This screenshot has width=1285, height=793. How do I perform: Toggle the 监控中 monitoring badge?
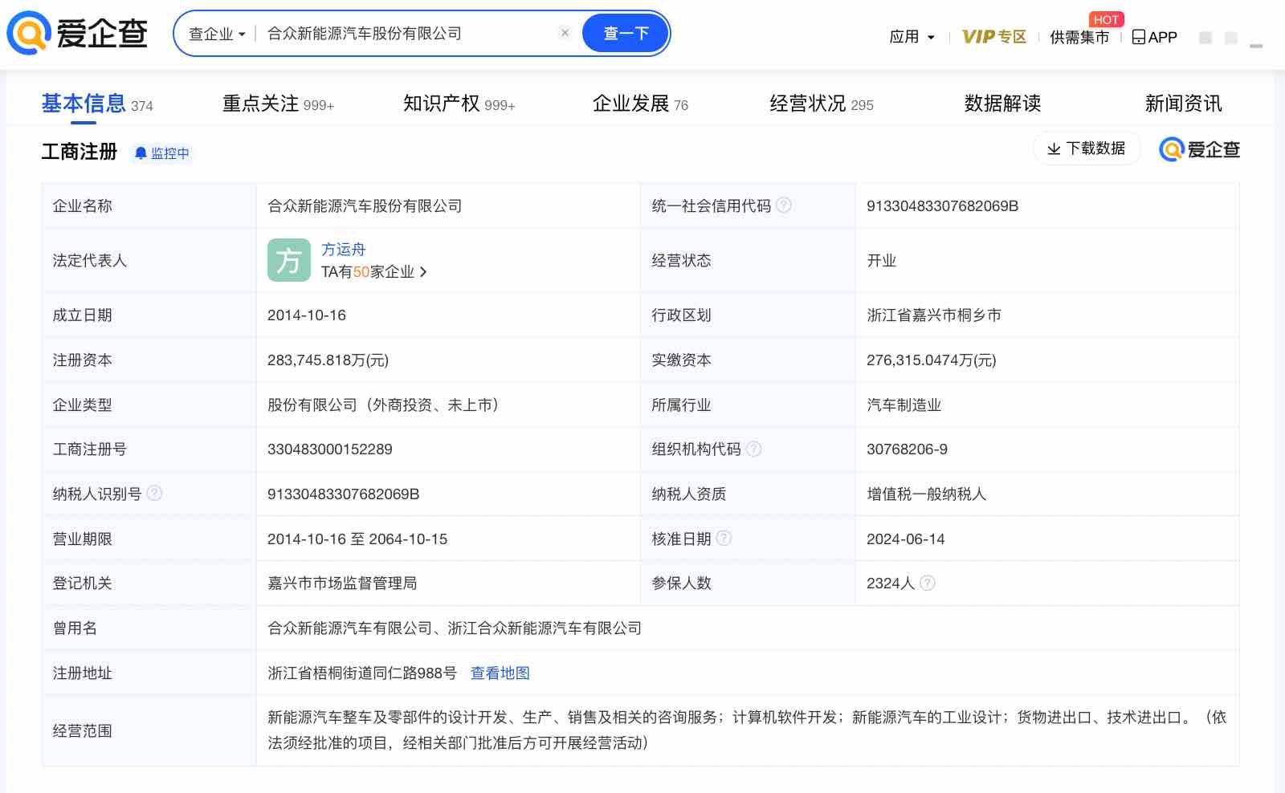pyautogui.click(x=162, y=153)
